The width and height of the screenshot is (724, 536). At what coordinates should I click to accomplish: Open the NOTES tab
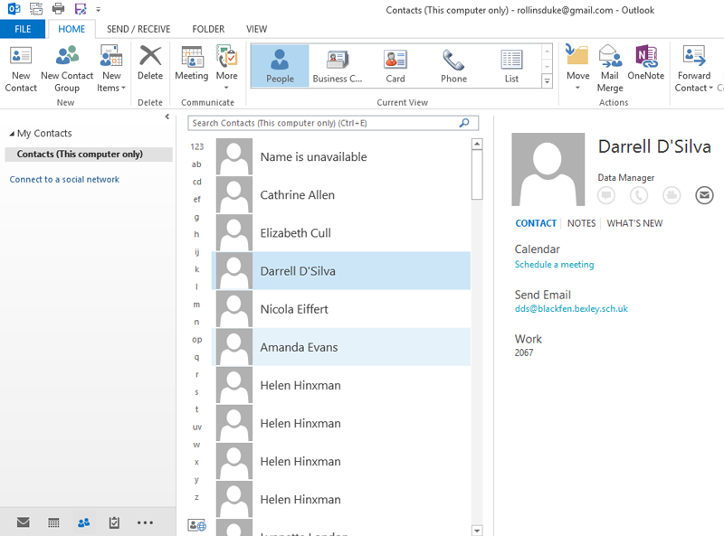[581, 223]
